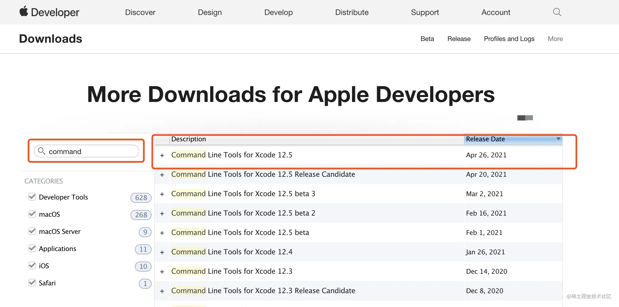619x307 pixels.
Task: Expand the Xcode 12.5 beta 2 row
Action: coord(162,214)
